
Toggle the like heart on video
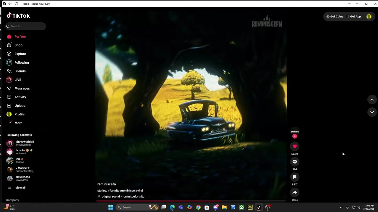pyautogui.click(x=294, y=146)
